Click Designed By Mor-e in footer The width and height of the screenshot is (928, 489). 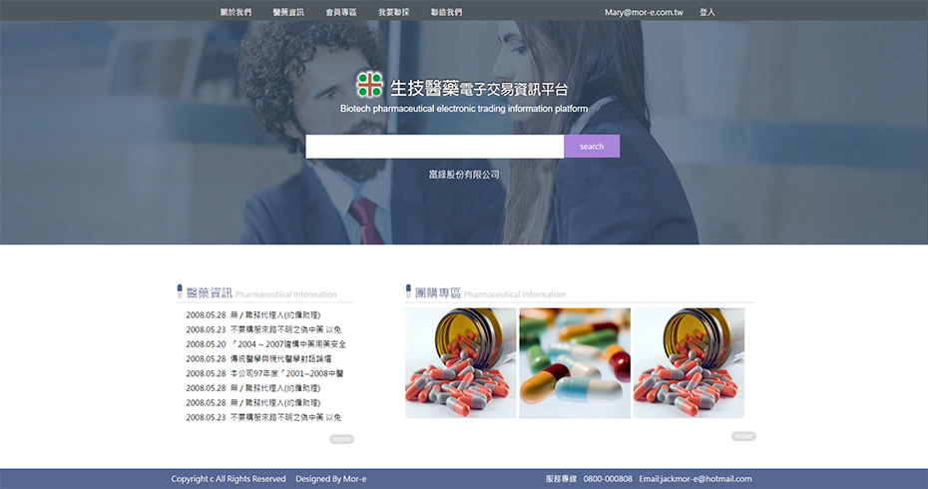(x=331, y=479)
